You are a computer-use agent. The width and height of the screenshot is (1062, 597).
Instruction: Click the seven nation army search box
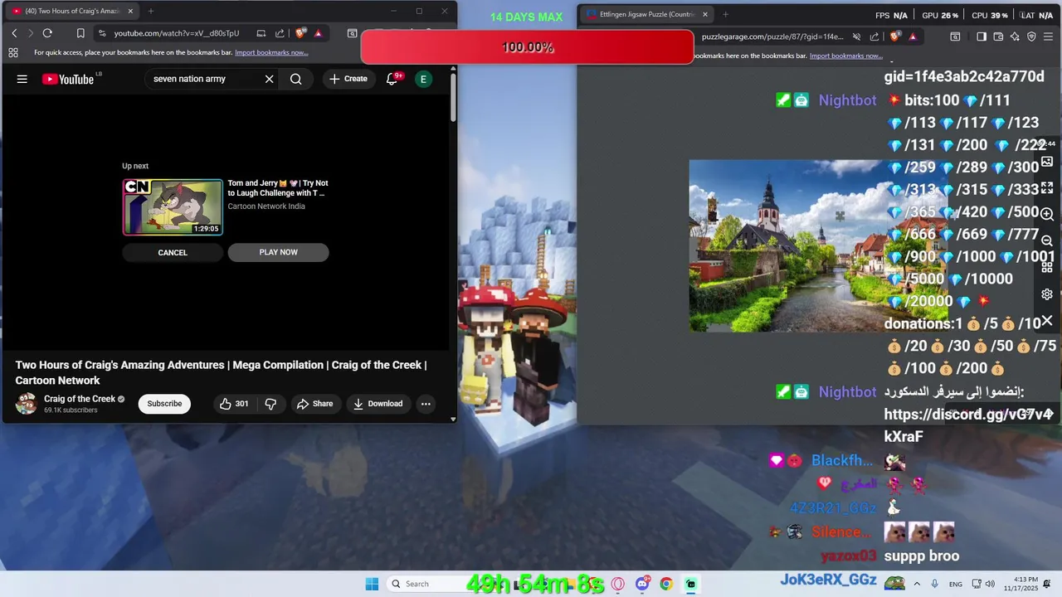click(x=203, y=79)
